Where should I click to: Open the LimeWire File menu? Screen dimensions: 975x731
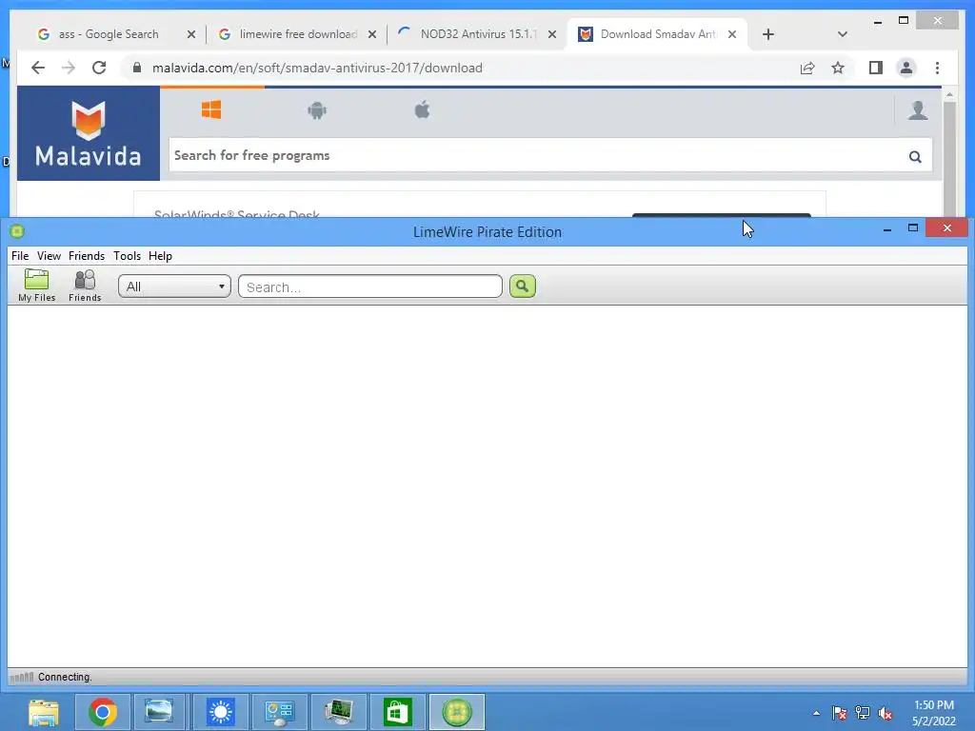[20, 256]
